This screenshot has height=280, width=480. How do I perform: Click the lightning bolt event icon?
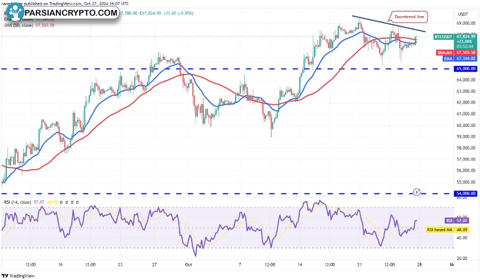[x=416, y=192]
